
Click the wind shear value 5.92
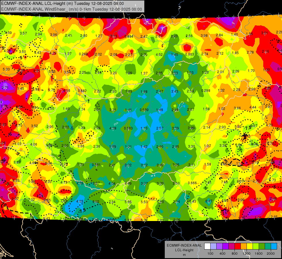click(238, 126)
